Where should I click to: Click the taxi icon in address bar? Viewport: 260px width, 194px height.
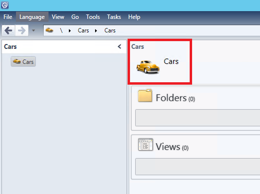[49, 30]
